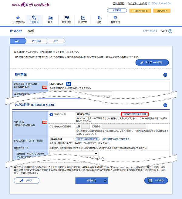Click the テンプレート読込 button
The width and height of the screenshot is (182, 199).
point(152,62)
